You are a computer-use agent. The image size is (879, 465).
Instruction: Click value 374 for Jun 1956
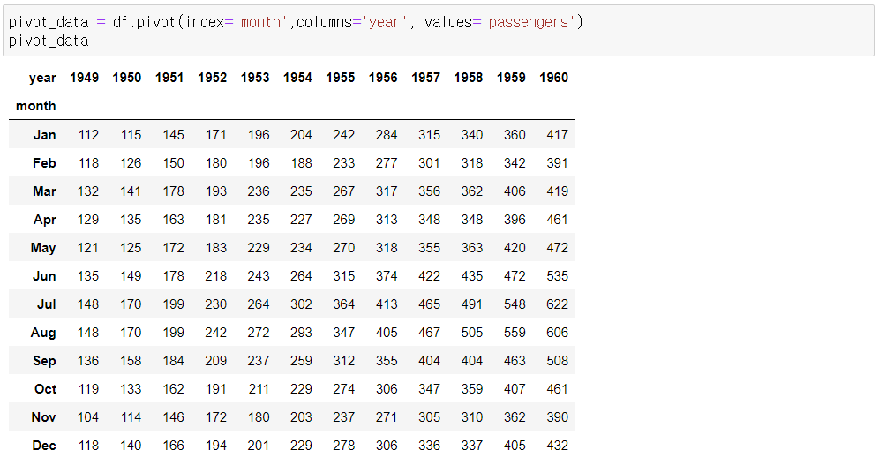[387, 276]
